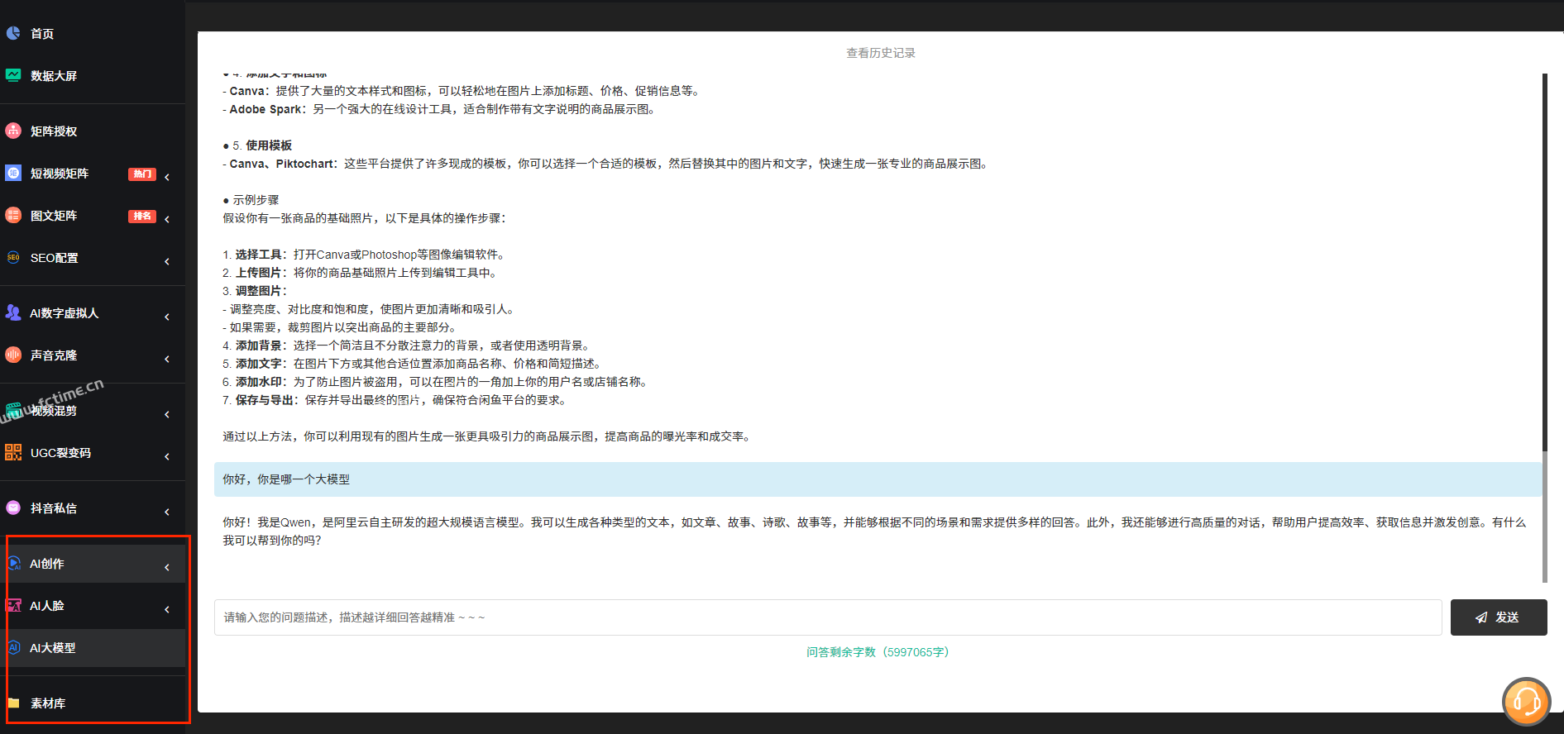
Task: Open the 视频混剪 menu item
Action: (x=93, y=410)
